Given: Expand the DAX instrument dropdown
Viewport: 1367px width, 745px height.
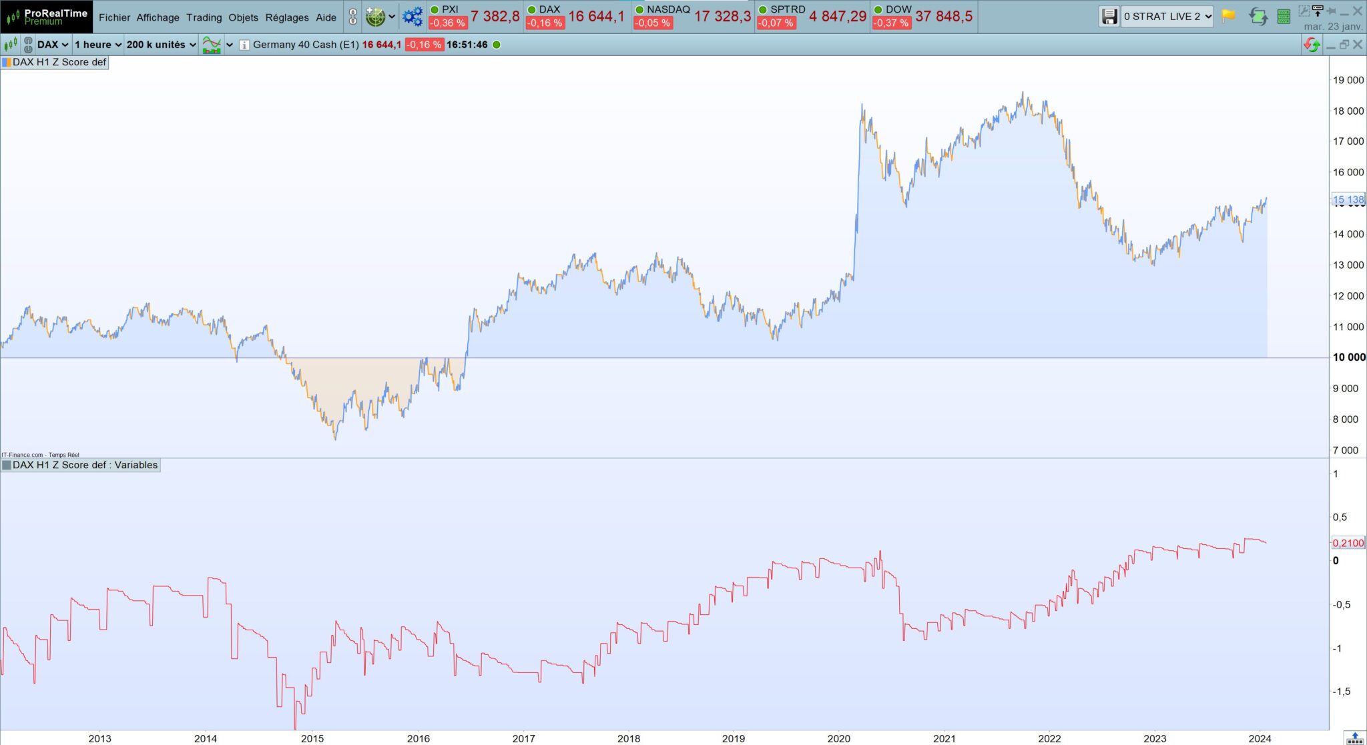Looking at the screenshot, I should (53, 45).
